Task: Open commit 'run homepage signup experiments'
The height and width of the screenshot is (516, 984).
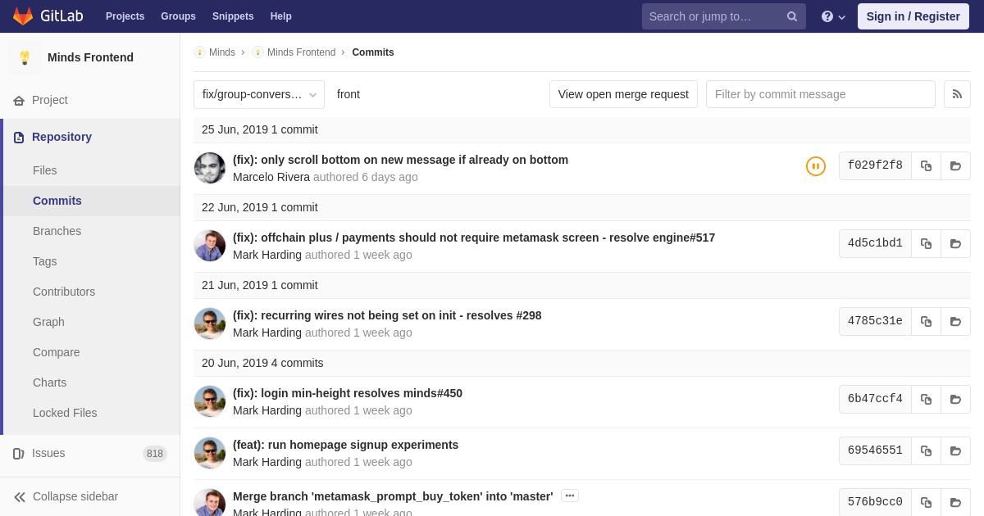Action: point(345,445)
